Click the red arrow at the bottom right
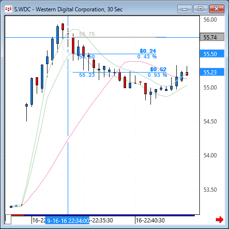 point(220,220)
